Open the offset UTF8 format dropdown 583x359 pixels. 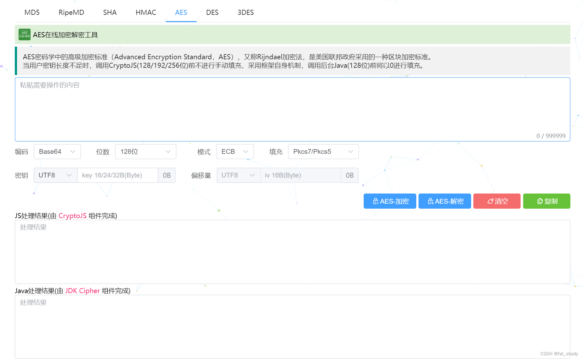tap(239, 175)
